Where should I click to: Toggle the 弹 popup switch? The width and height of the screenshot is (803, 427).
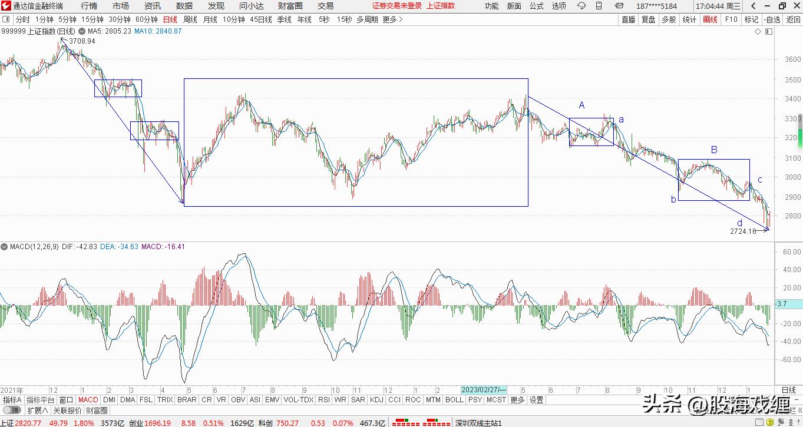(x=11, y=411)
